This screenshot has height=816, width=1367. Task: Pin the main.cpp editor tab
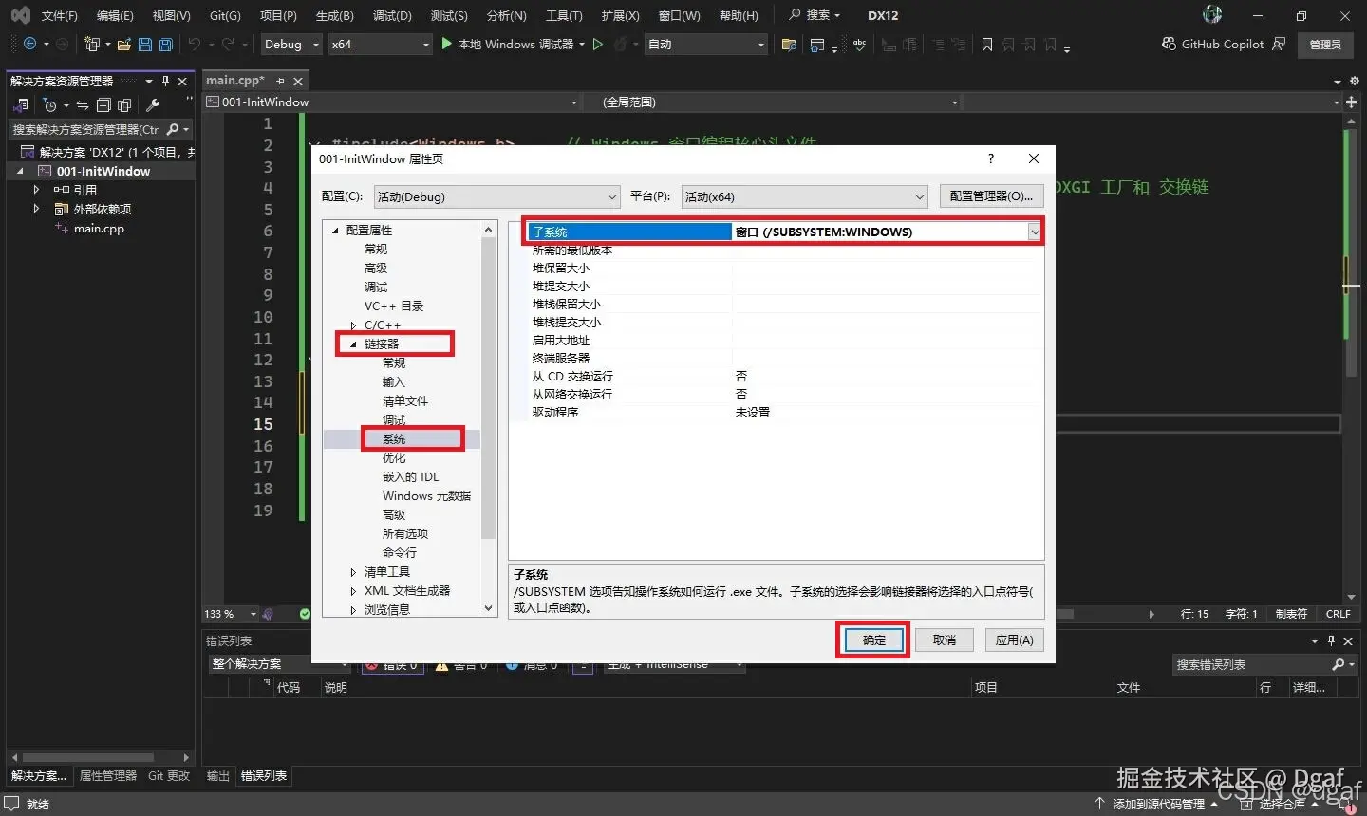pyautogui.click(x=282, y=81)
